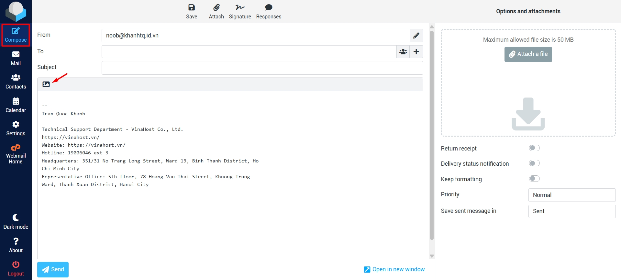The image size is (621, 280).
Task: Open Contacts from the sidebar
Action: click(x=16, y=81)
